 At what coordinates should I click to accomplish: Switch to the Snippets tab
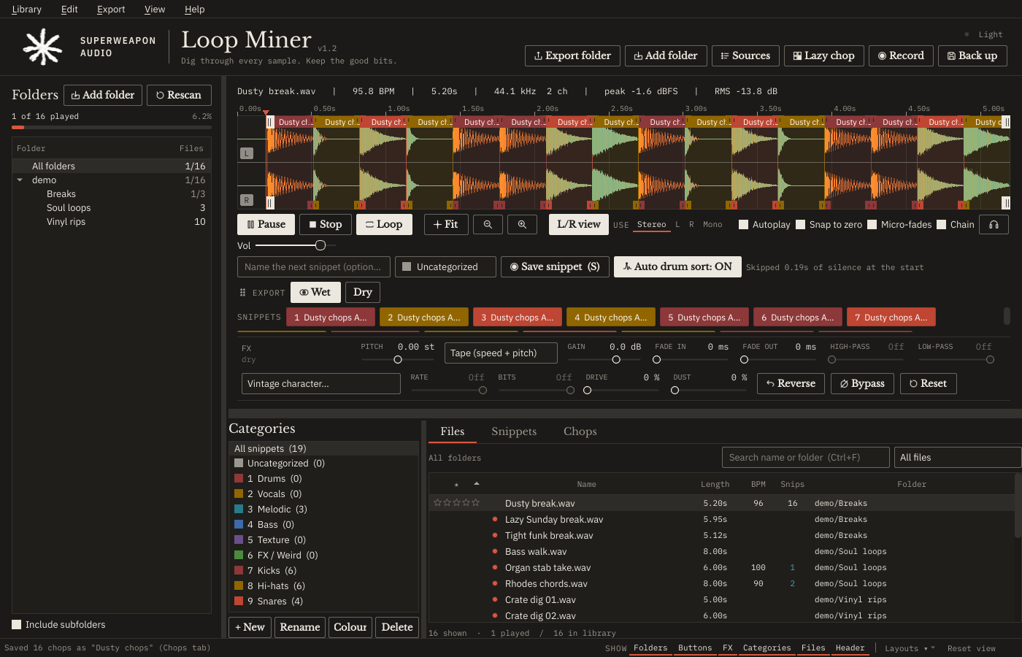pos(514,431)
